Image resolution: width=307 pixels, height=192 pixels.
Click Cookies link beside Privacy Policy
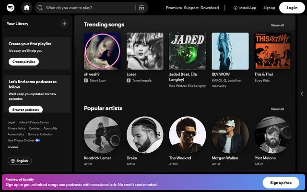click(34, 128)
